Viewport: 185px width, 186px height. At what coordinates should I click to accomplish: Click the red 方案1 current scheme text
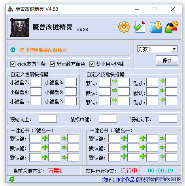click(55, 171)
